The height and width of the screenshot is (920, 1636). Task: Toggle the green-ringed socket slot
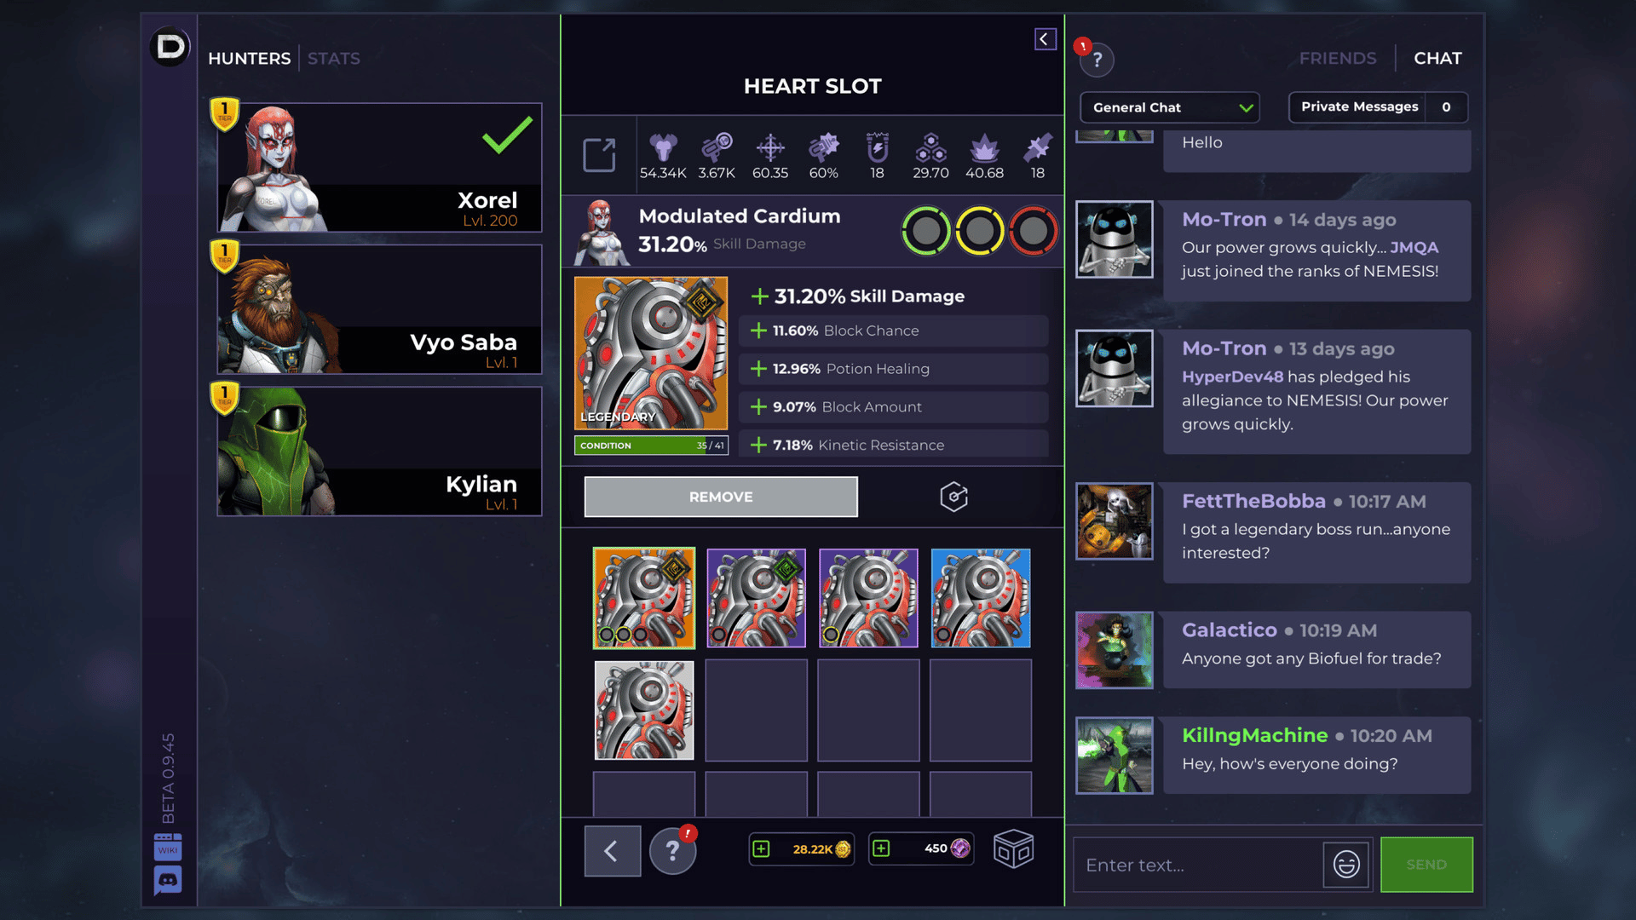coord(926,231)
